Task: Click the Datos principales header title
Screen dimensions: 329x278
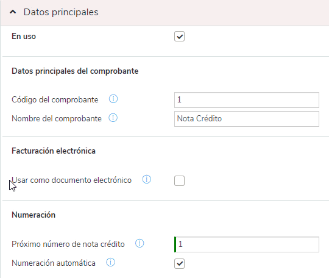Action: (61, 12)
